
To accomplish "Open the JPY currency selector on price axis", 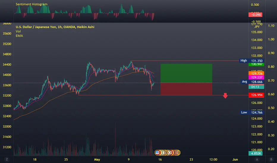I will click(257, 27).
